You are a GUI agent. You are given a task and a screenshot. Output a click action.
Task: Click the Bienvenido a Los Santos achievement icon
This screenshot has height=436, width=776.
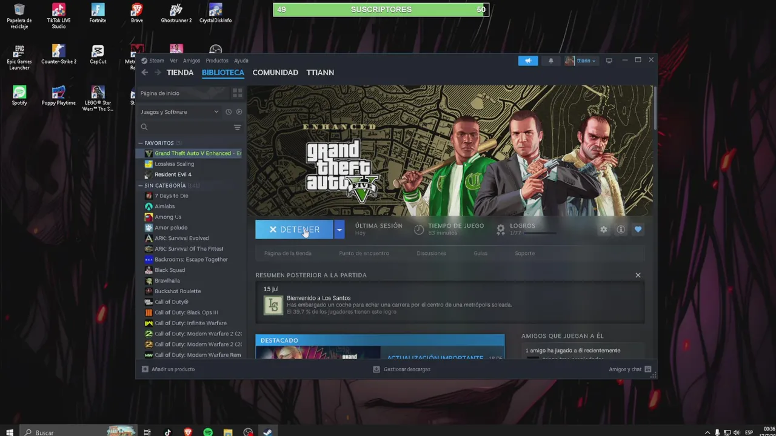[x=273, y=305]
